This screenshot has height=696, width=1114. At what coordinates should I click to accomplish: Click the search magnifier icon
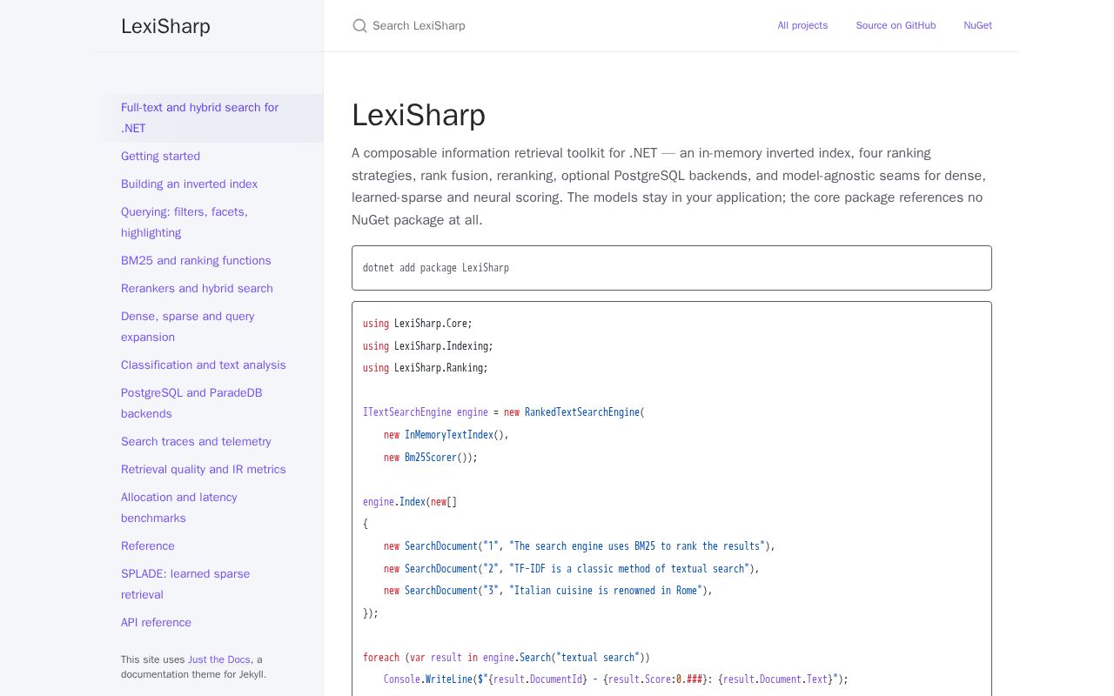(x=359, y=26)
